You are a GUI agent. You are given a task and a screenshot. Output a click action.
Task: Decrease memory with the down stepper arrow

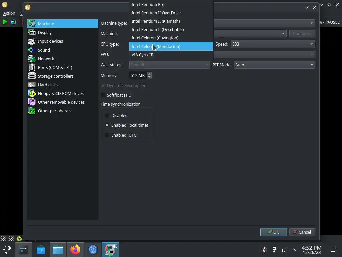[x=149, y=77]
